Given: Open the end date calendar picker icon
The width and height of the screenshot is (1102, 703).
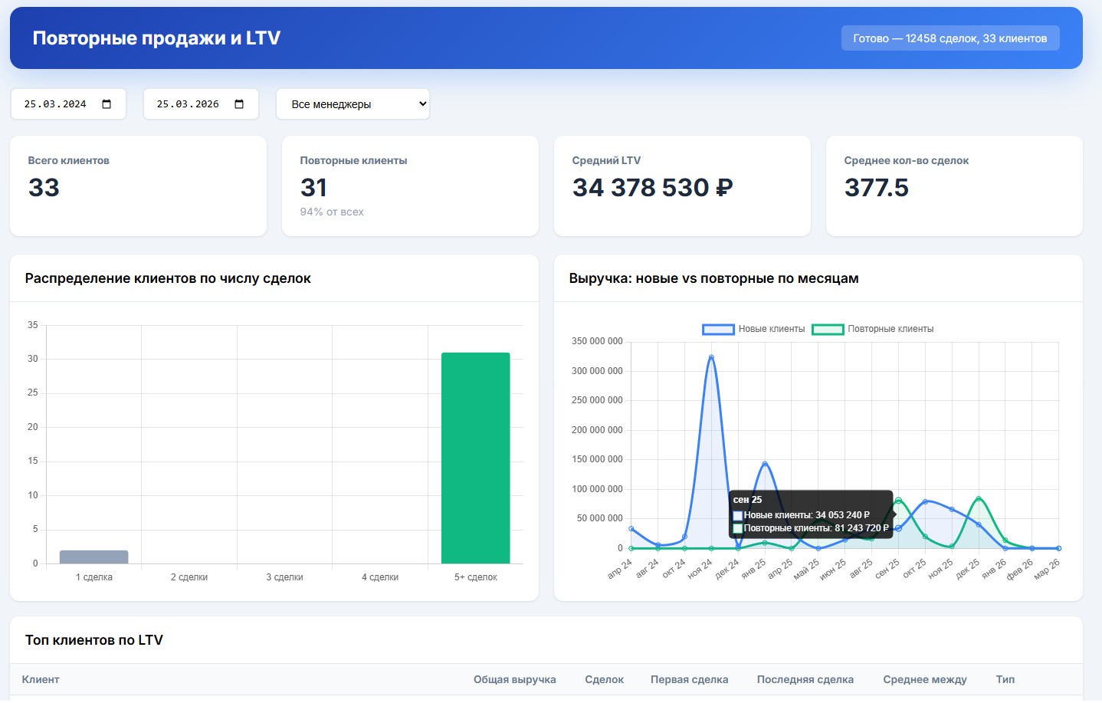Looking at the screenshot, I should coord(240,103).
